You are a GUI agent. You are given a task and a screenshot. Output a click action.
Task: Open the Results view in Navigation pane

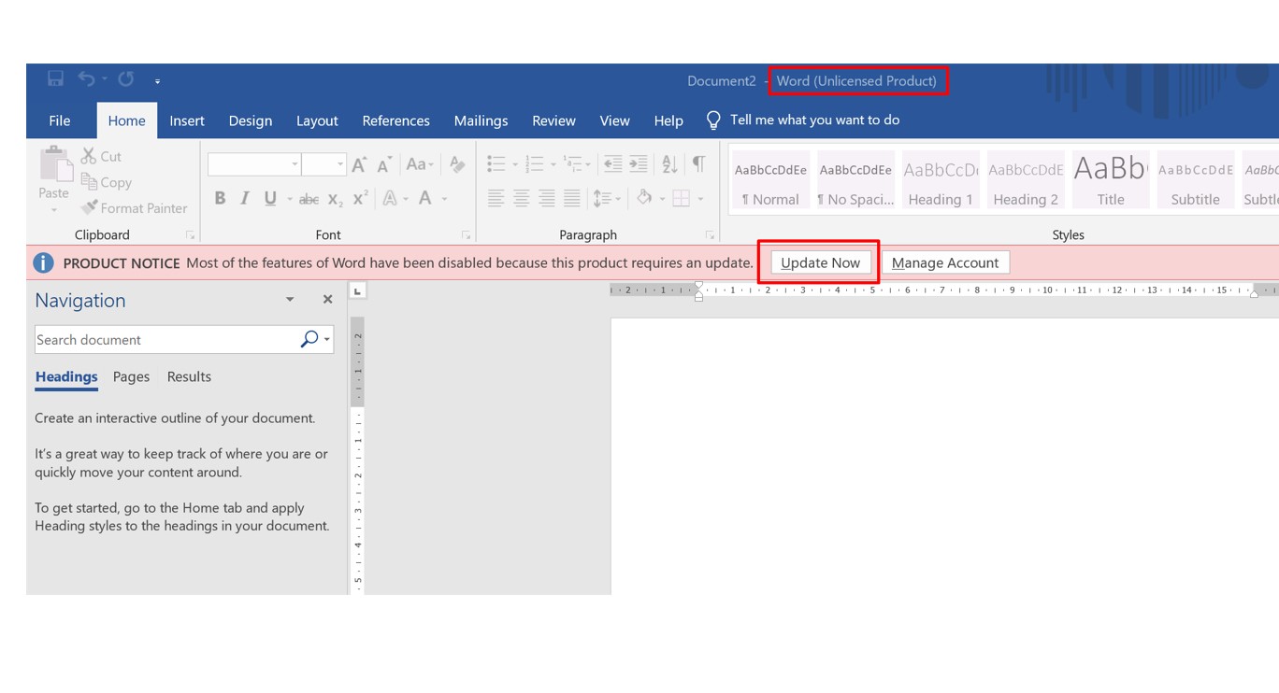click(189, 376)
